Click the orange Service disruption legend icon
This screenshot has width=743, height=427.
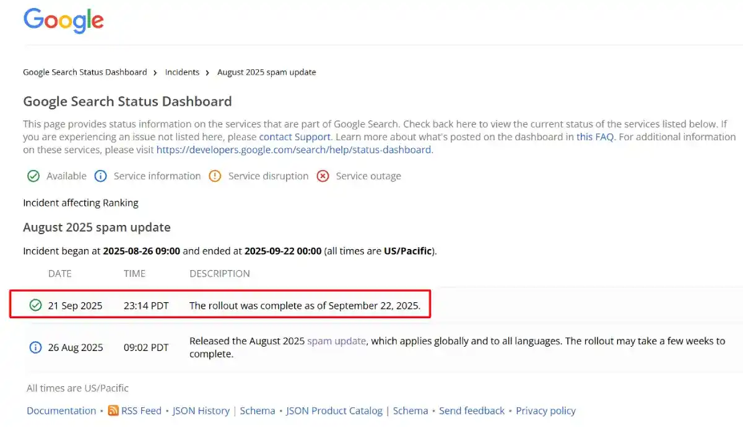215,176
